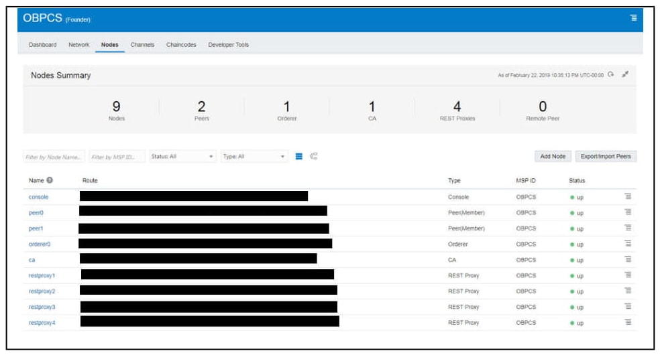Focus the Filter by MSP ID field
The width and height of the screenshot is (660, 355).
tap(117, 157)
